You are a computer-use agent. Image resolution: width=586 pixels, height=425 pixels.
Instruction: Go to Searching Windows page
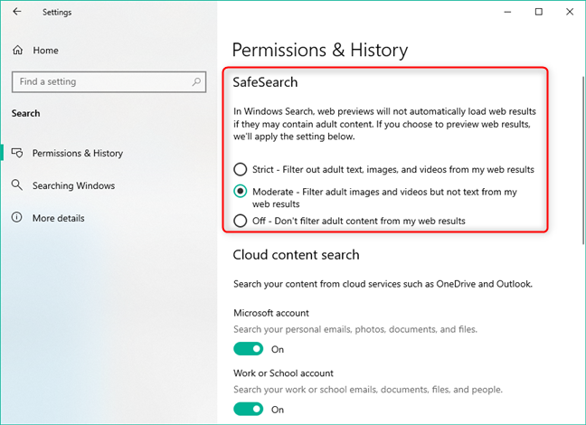pos(73,185)
